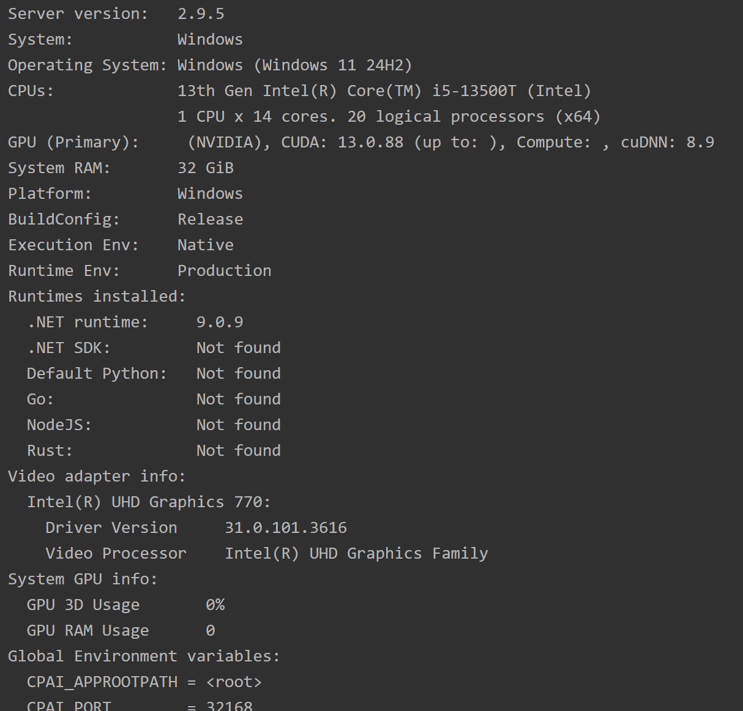This screenshot has height=711, width=743.
Task: Click the System RAM 32 GiB value
Action: pyautogui.click(x=206, y=168)
